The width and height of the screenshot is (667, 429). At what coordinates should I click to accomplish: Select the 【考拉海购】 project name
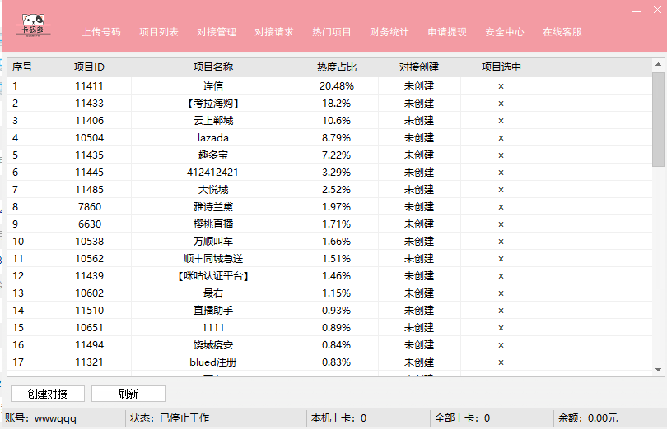[x=213, y=104]
